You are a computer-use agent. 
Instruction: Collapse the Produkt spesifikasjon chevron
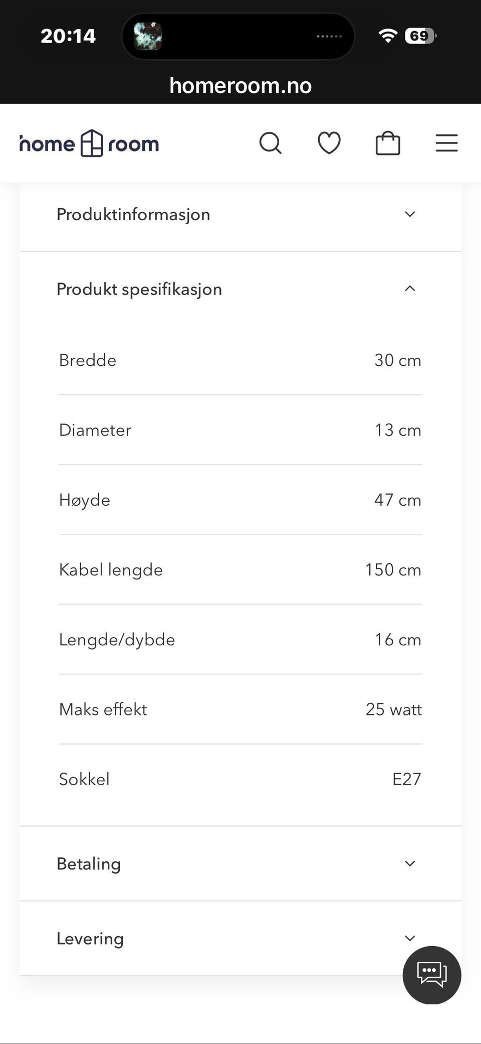point(410,288)
